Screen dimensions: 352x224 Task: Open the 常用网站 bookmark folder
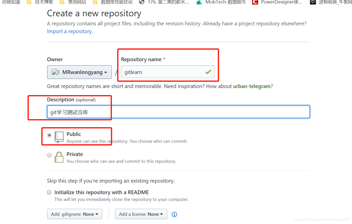click(73, 2)
